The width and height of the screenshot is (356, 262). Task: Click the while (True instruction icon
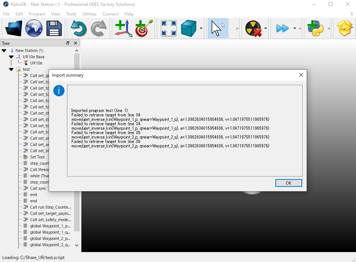[x=26, y=176]
